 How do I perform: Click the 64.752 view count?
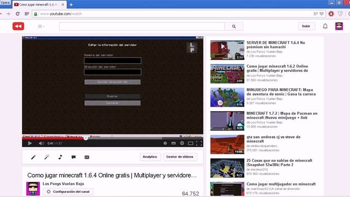pyautogui.click(x=190, y=194)
